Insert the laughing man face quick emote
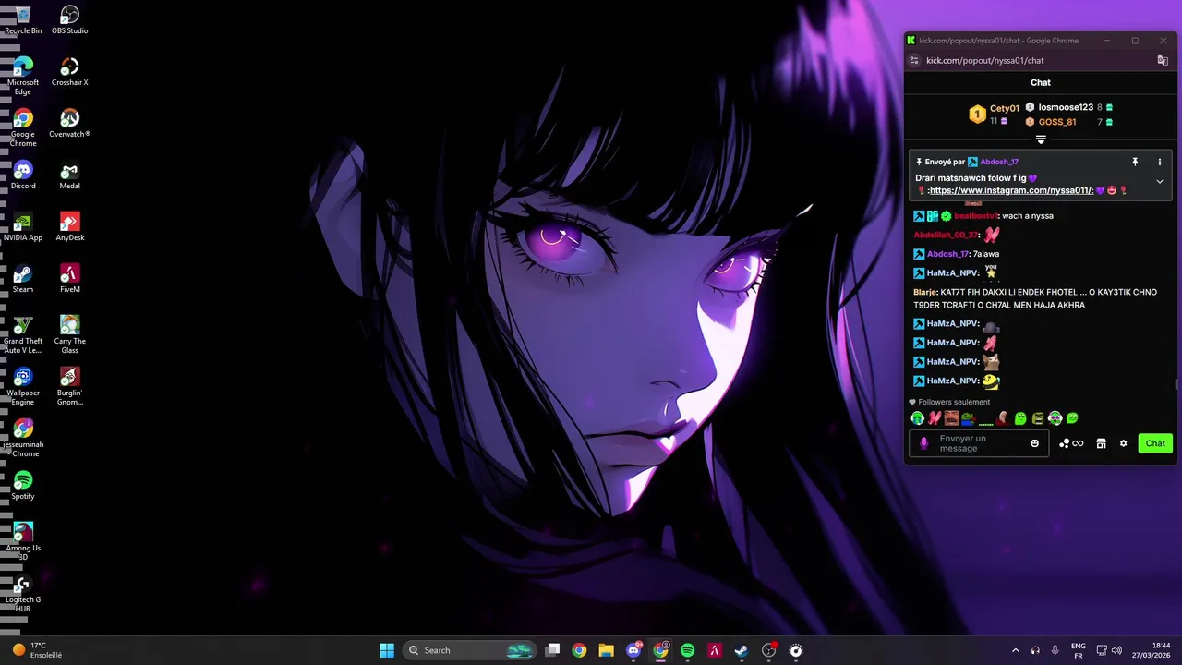 [x=951, y=418]
